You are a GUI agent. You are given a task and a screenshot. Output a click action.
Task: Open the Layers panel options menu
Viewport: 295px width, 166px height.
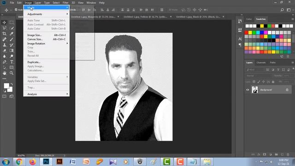(x=293, y=63)
